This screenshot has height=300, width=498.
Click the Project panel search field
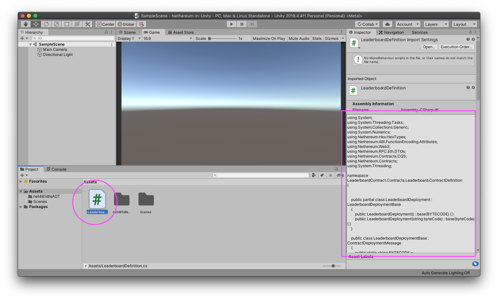click(261, 175)
